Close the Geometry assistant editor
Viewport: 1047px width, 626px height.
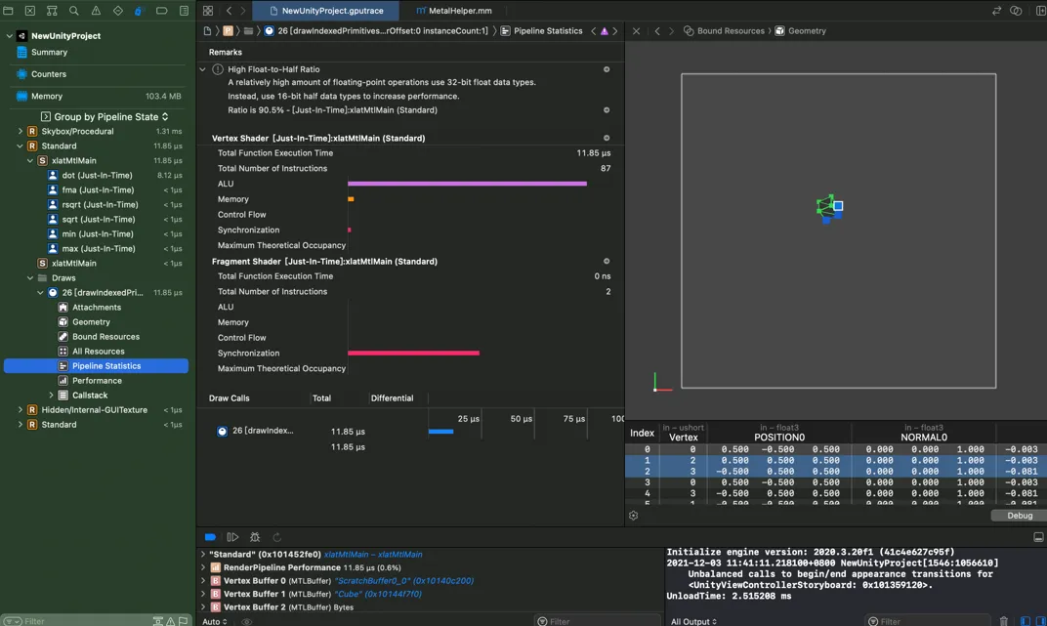(636, 30)
